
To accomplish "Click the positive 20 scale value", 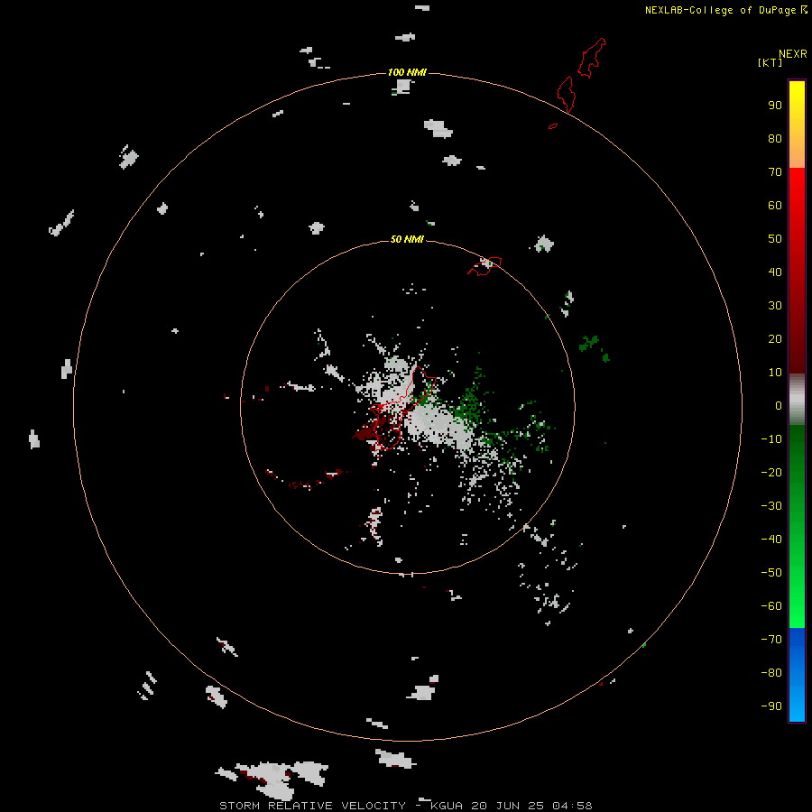I will click(775, 339).
